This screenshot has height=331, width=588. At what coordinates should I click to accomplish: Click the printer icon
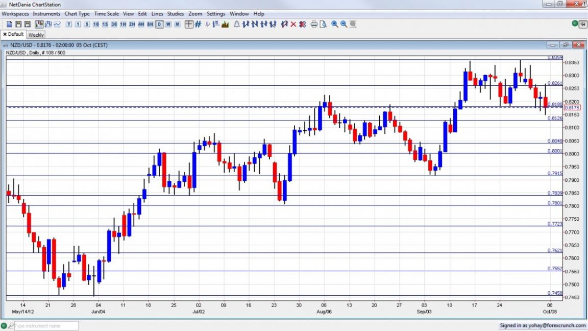pyautogui.click(x=314, y=24)
